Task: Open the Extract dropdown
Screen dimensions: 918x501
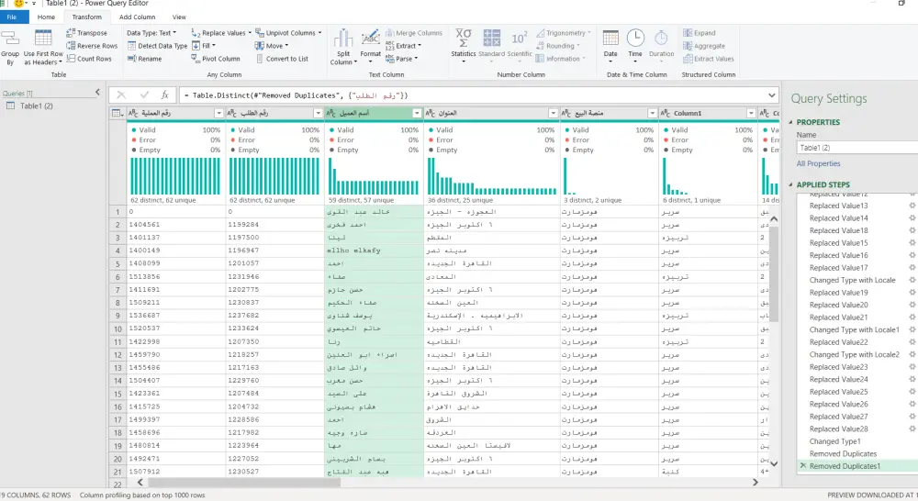Action: 404,46
